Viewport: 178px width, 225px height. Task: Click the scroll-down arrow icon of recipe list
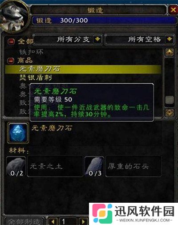170,113
